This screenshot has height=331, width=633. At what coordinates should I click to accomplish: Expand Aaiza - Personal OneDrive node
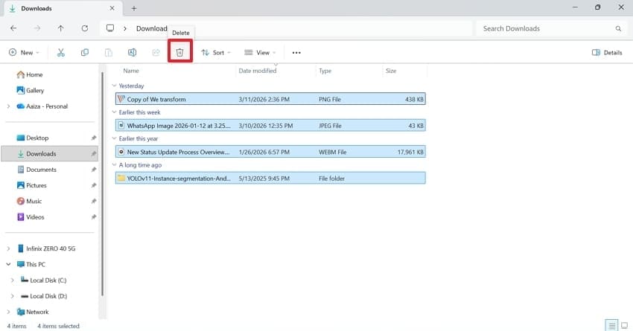8,106
